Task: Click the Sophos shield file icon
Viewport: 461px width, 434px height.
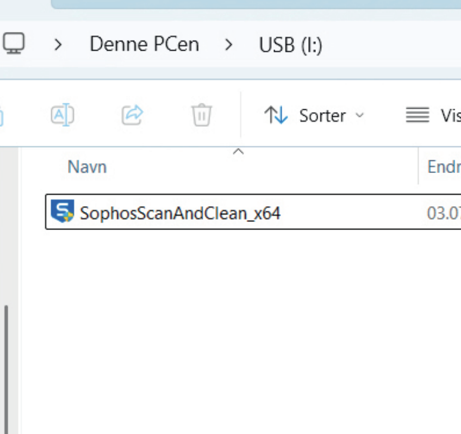Action: click(x=63, y=211)
